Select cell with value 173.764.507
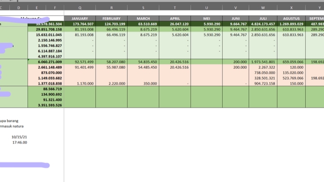324x182 pixels. pos(80,24)
